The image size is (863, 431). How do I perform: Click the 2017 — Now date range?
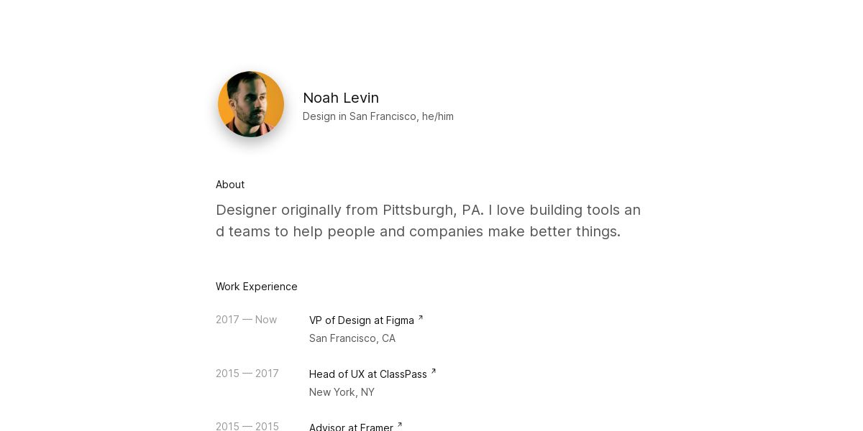[x=246, y=320]
